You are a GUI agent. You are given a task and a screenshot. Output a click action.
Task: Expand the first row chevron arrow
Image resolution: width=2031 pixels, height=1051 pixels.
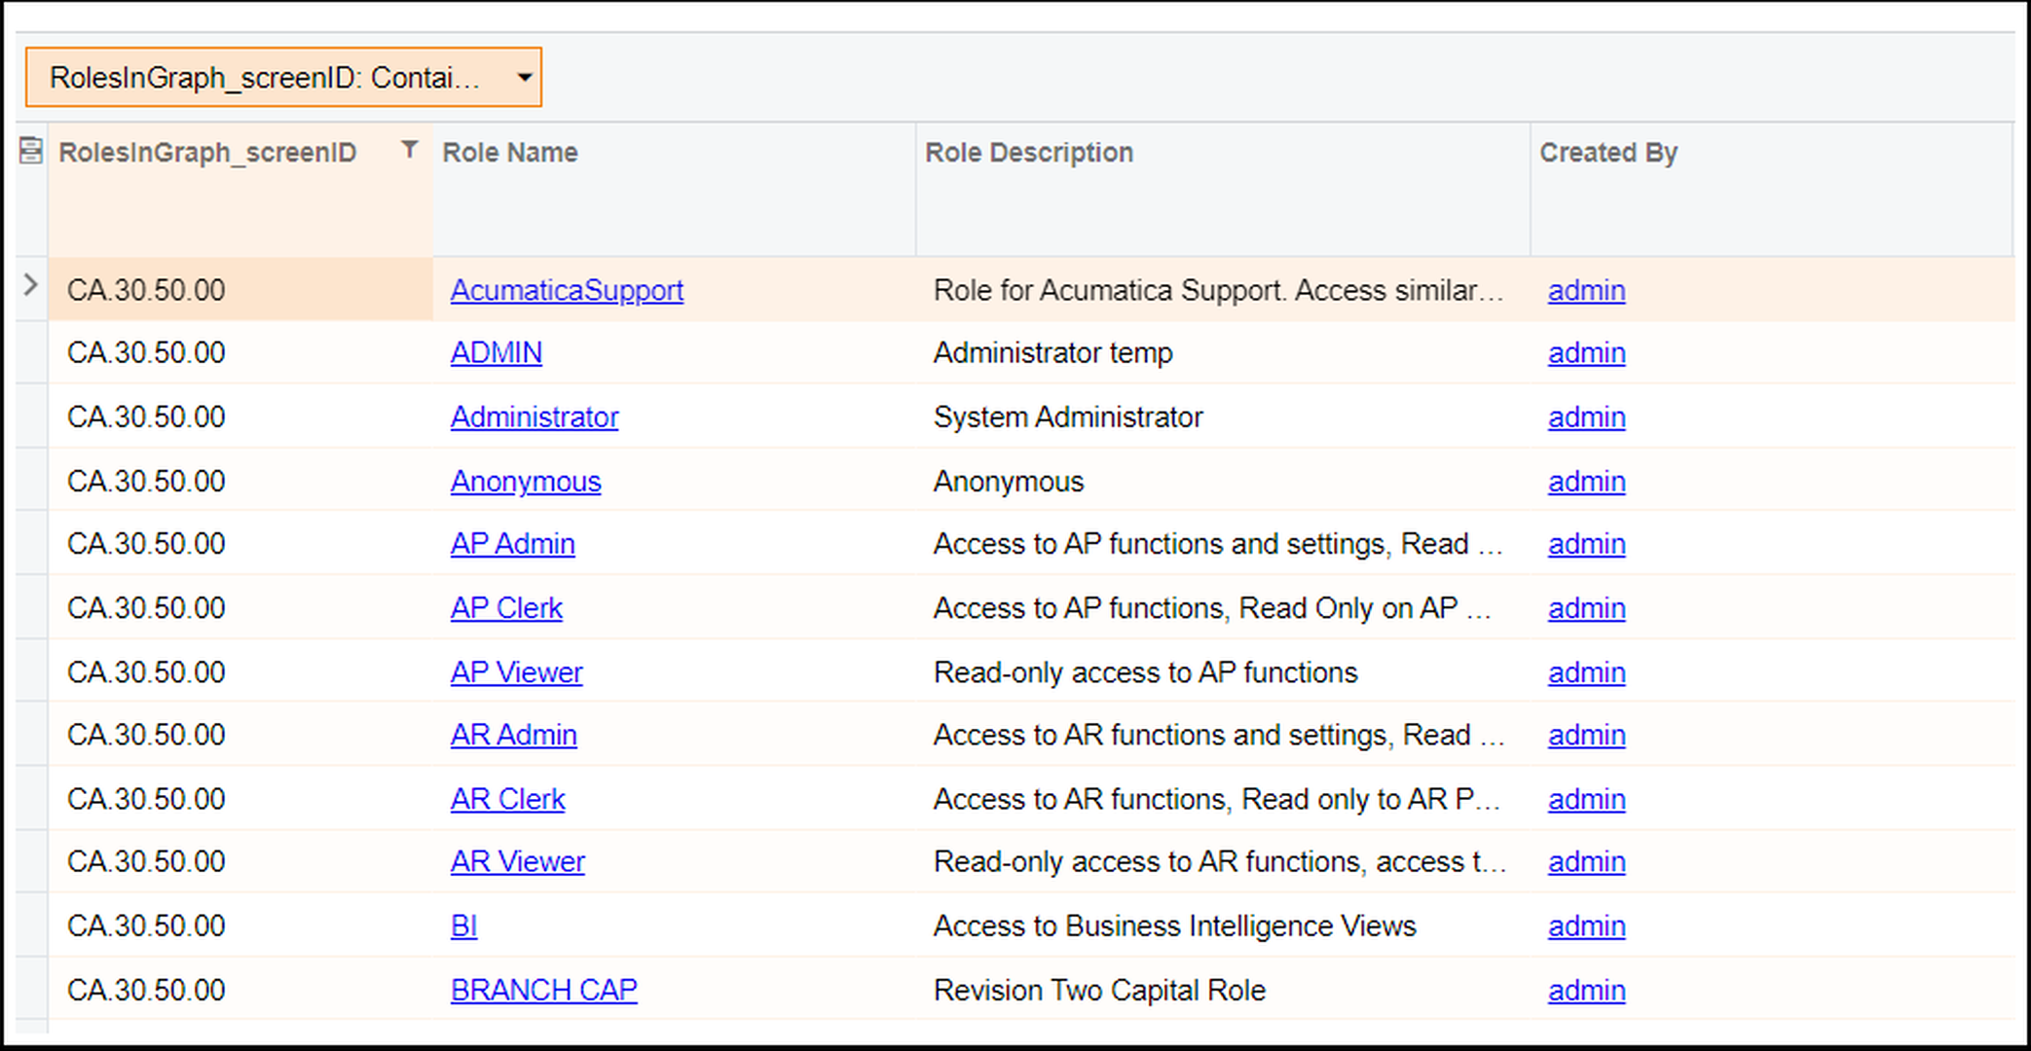coord(31,286)
